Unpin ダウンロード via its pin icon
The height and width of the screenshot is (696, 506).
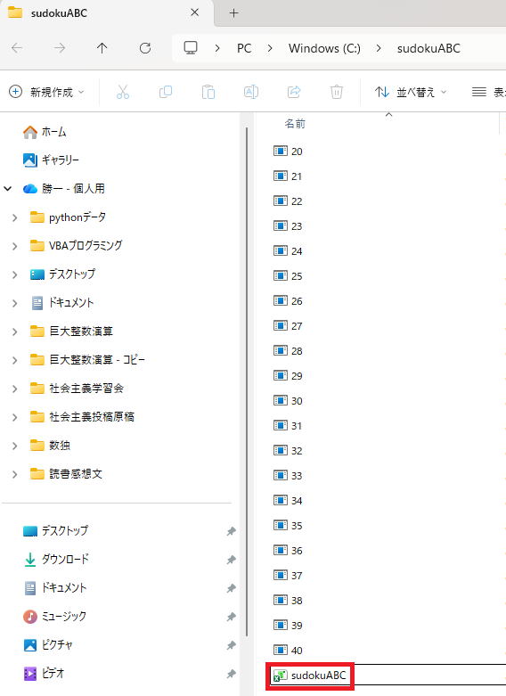tap(231, 560)
